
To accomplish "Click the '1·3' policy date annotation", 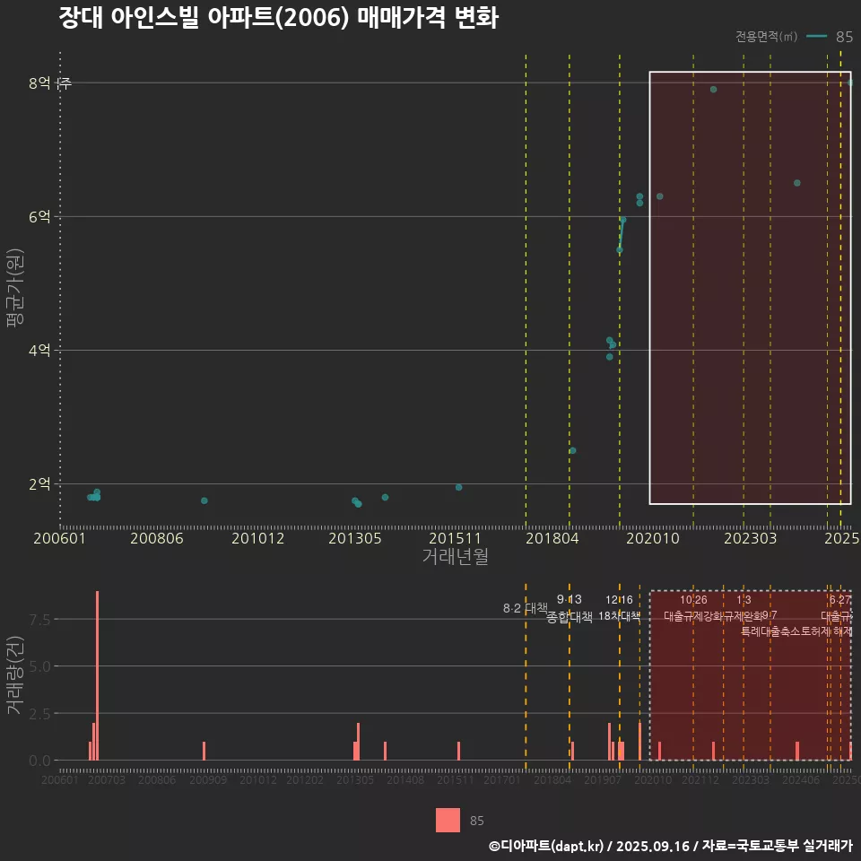I will point(744,600).
